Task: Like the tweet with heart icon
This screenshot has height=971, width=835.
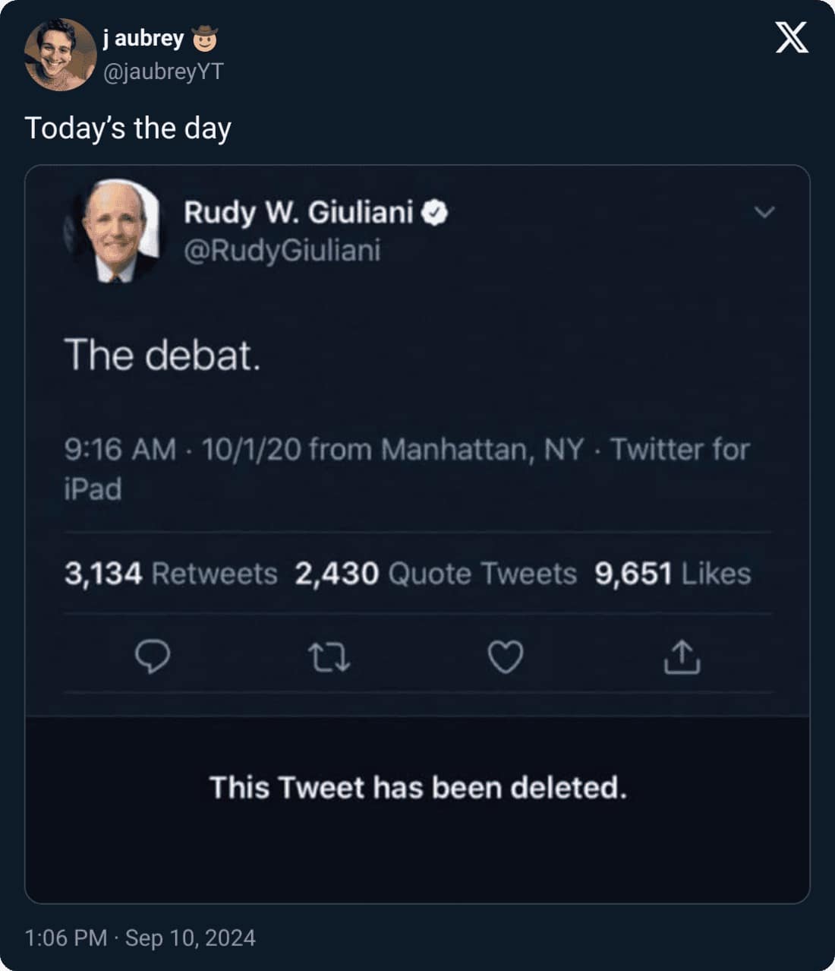Action: coord(506,657)
